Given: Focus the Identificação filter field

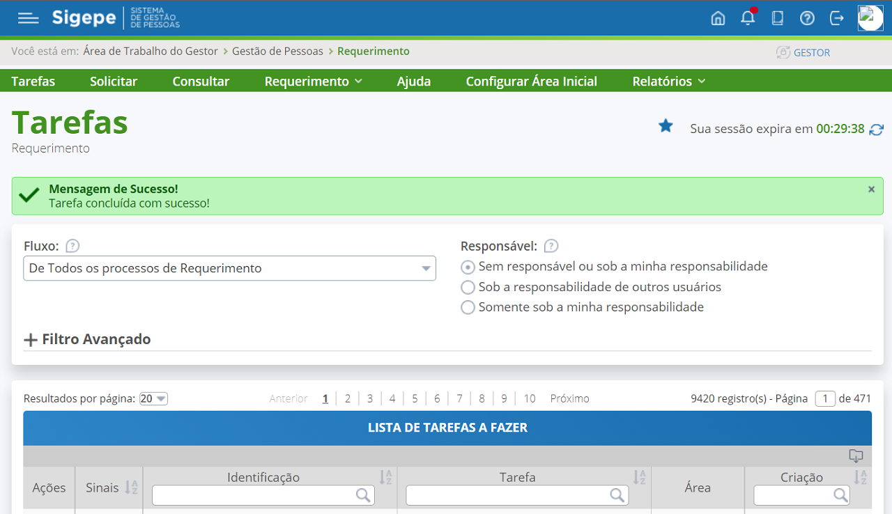Looking at the screenshot, I should [x=263, y=495].
